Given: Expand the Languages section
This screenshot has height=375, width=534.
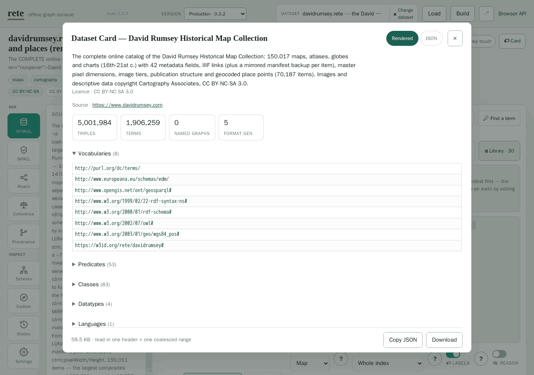Looking at the screenshot, I should 93,324.
